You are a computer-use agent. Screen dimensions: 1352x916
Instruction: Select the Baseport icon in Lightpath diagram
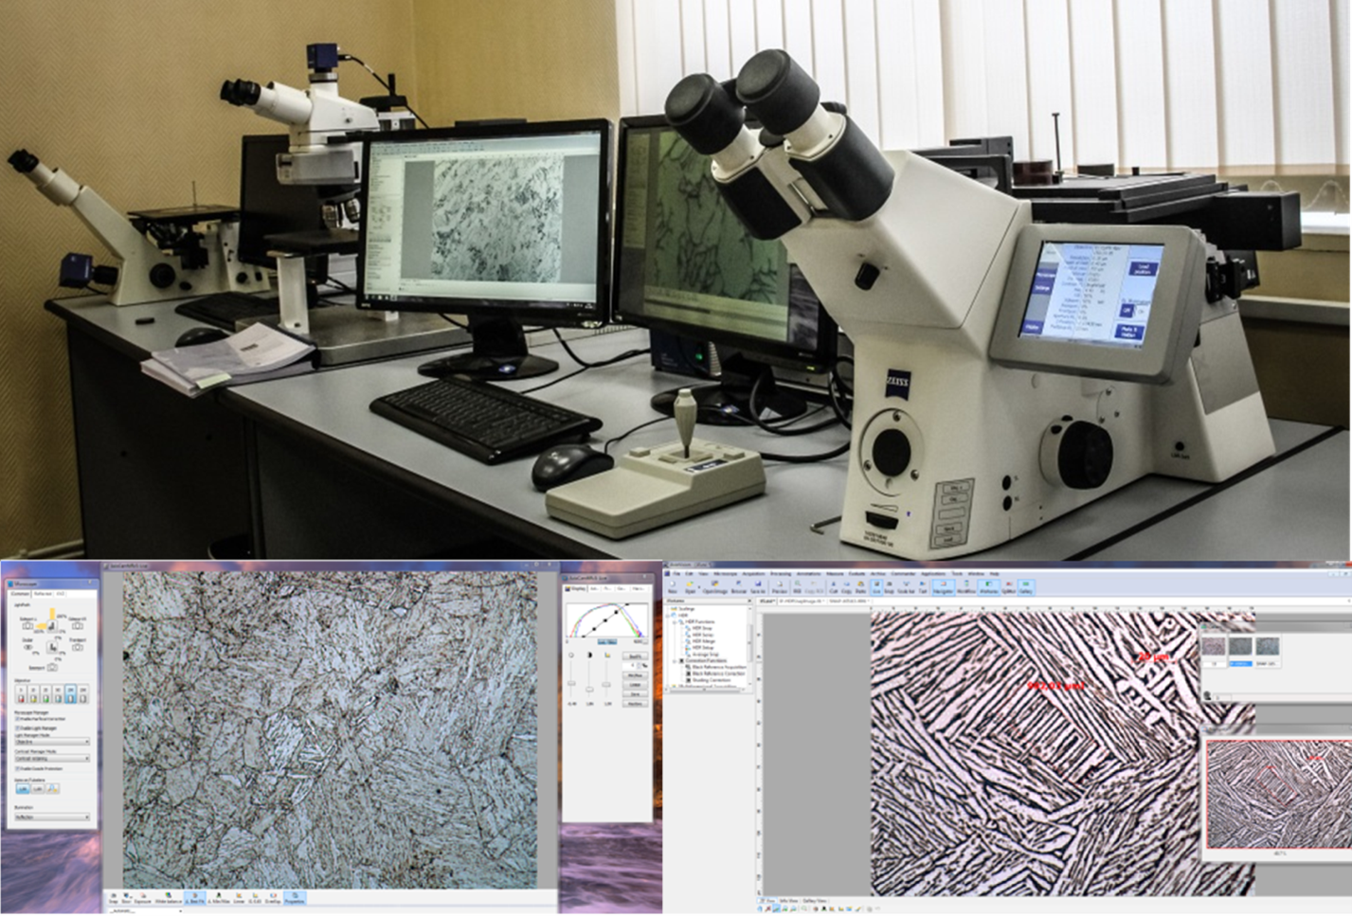52,667
